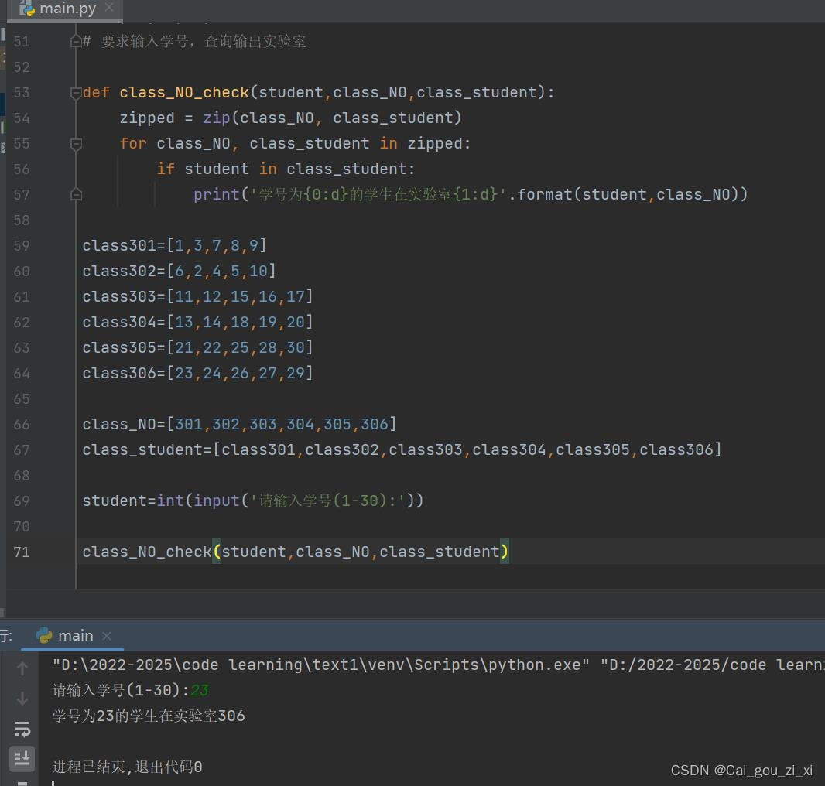The width and height of the screenshot is (825, 786).
Task: Click line number 66 in gutter
Action: pyautogui.click(x=22, y=424)
